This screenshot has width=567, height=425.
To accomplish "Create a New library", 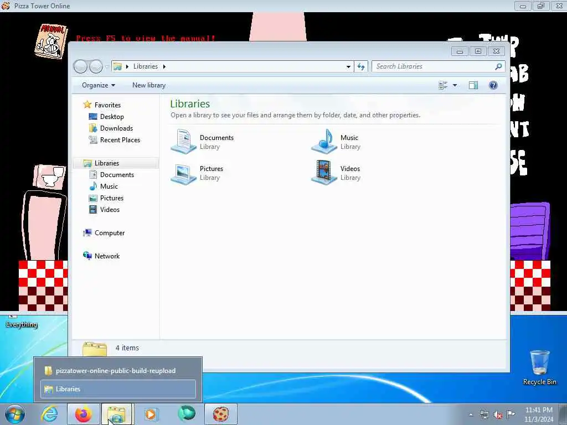I will coord(148,85).
